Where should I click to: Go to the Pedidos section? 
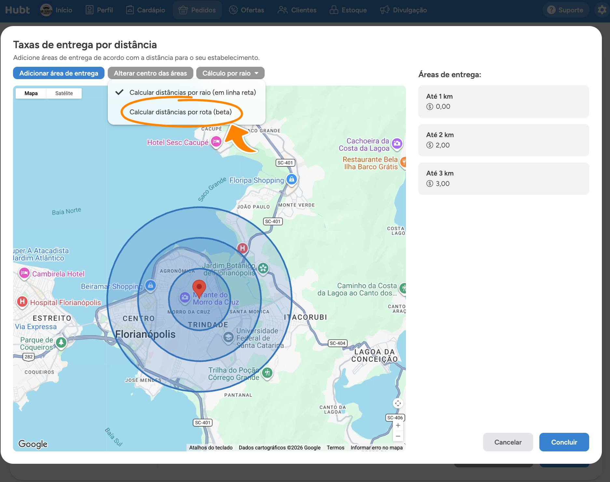[x=197, y=10]
